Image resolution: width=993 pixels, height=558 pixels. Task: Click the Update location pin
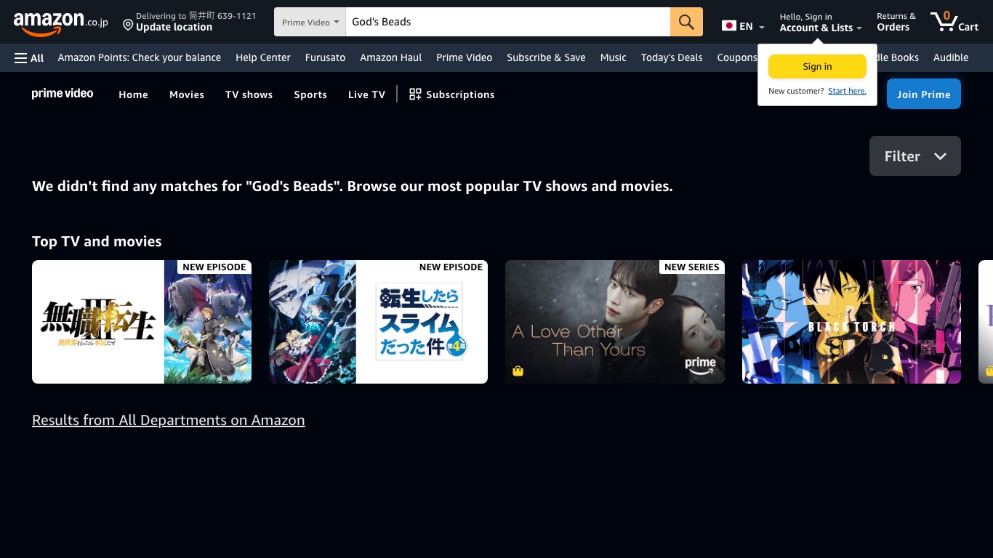point(128,26)
